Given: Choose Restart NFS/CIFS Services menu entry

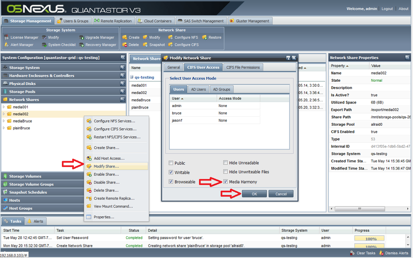Looking at the screenshot, I should click(x=116, y=137).
